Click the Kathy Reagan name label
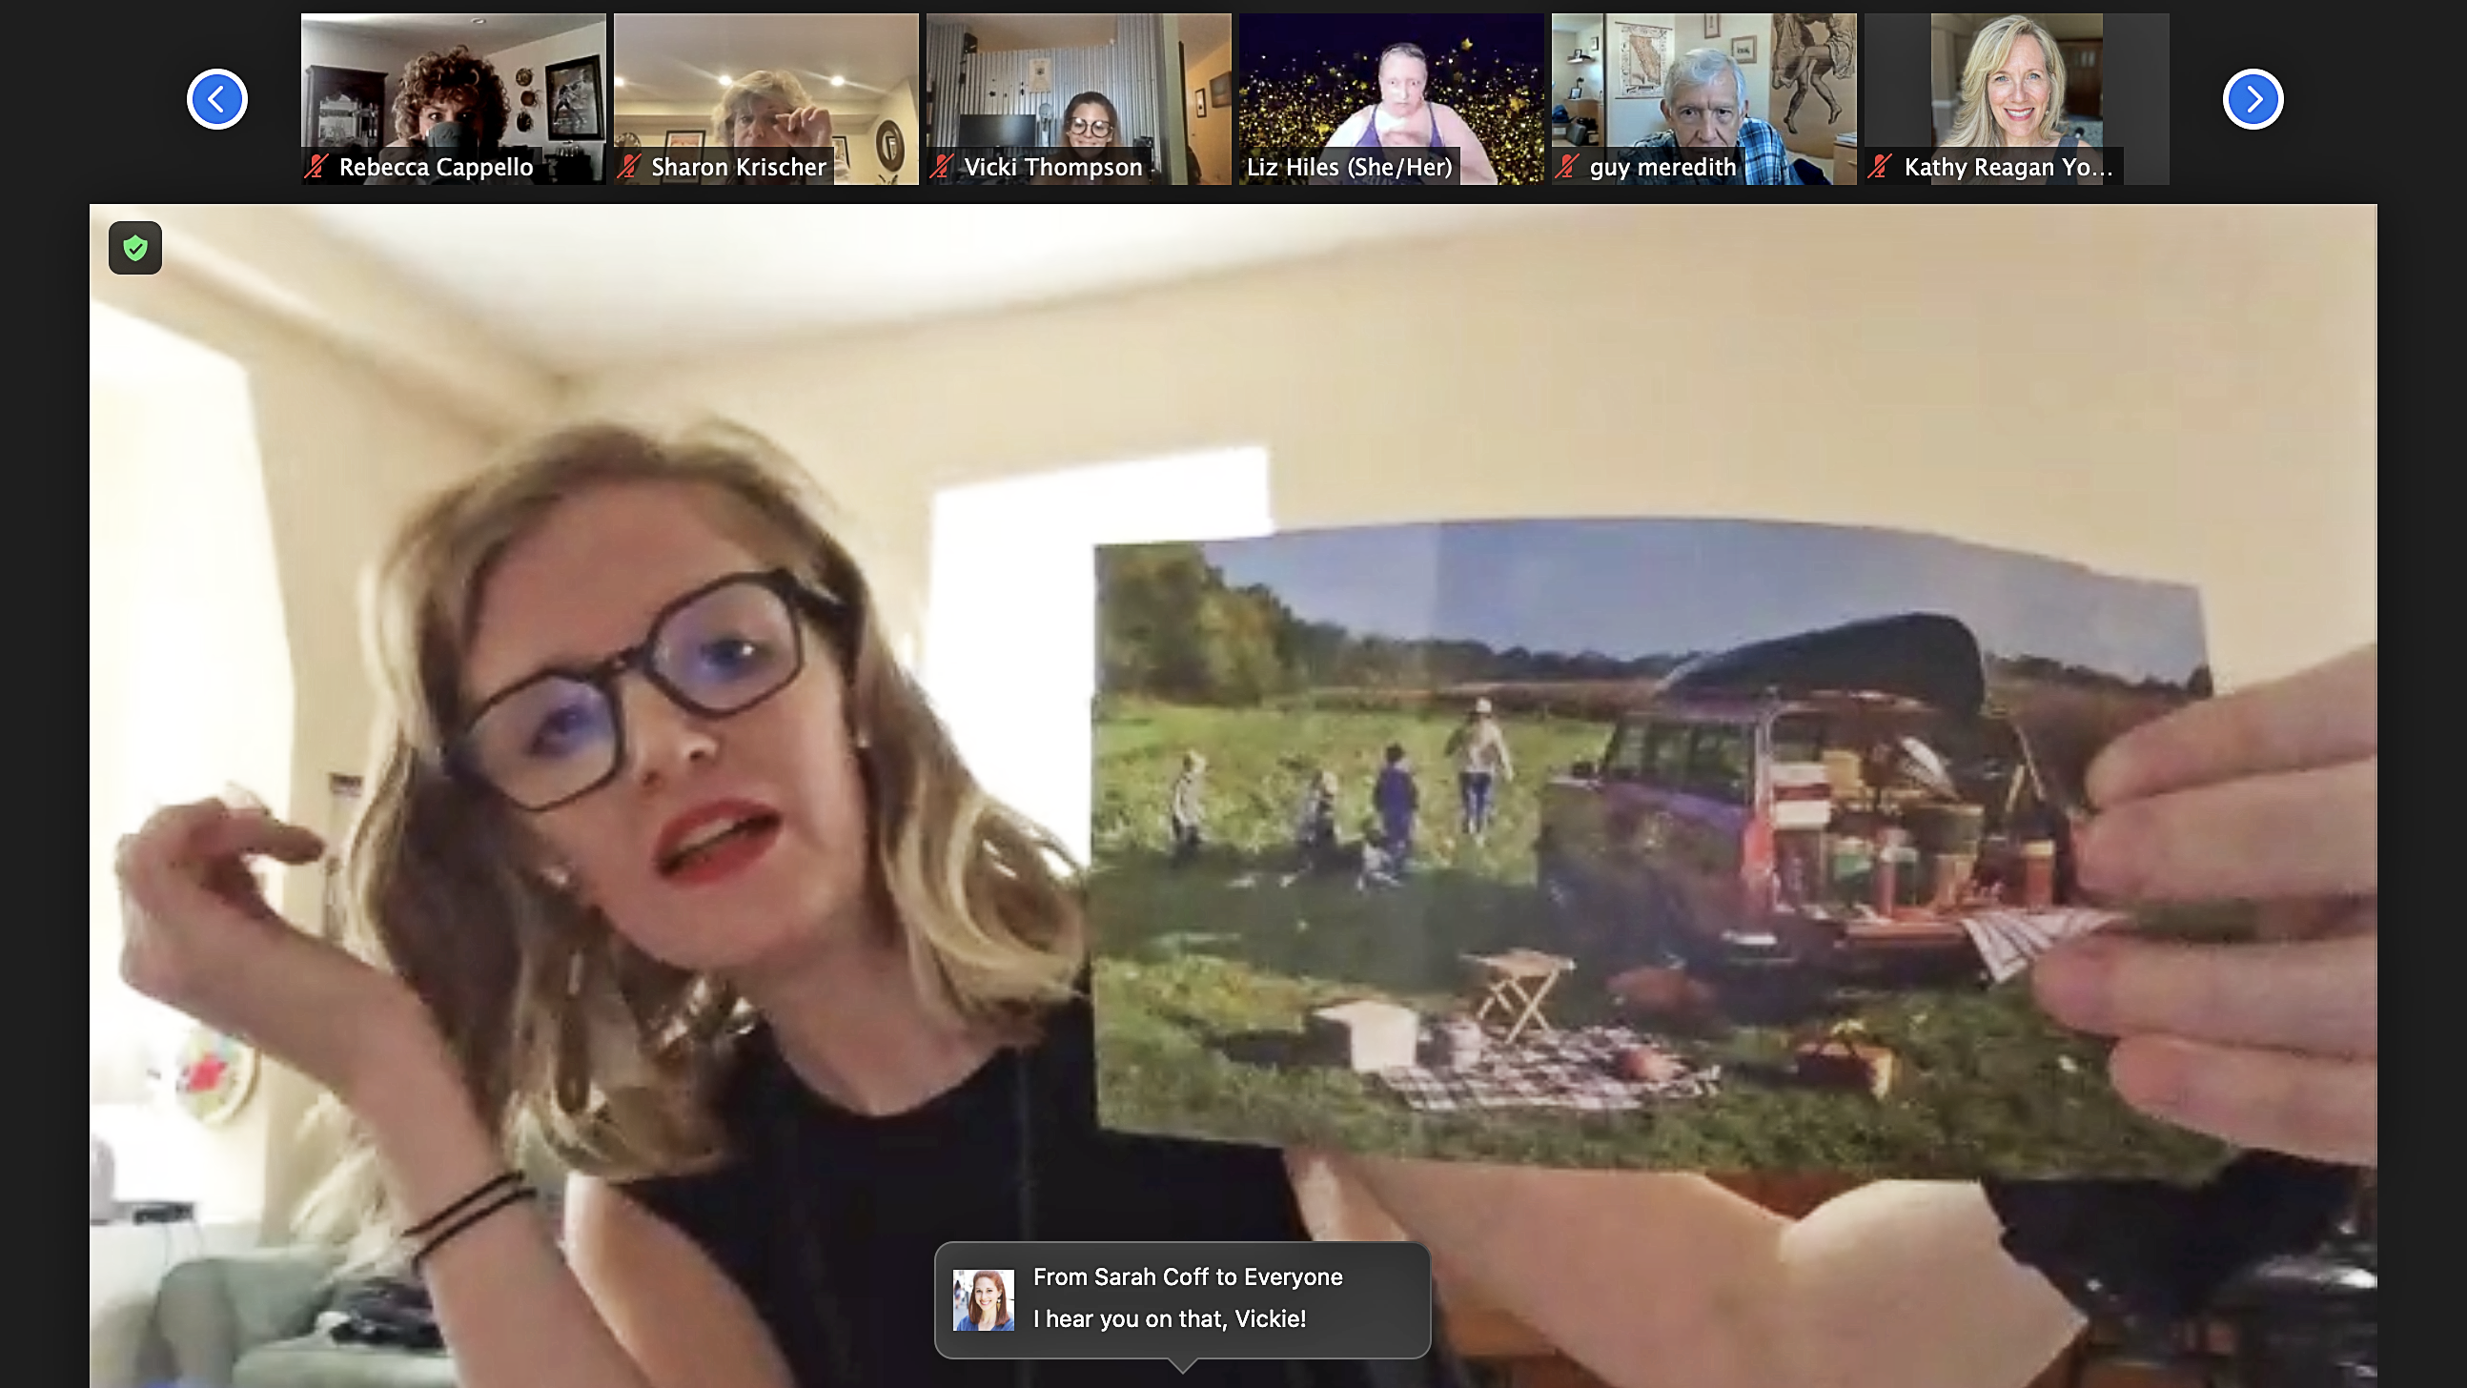The width and height of the screenshot is (2467, 1388). [x=2008, y=167]
